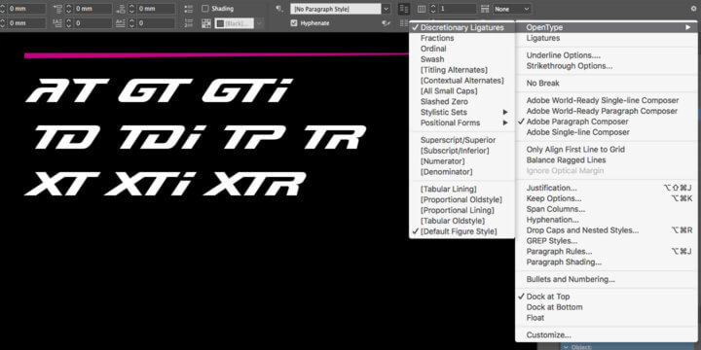Click the shading color grid icon

click(206, 23)
